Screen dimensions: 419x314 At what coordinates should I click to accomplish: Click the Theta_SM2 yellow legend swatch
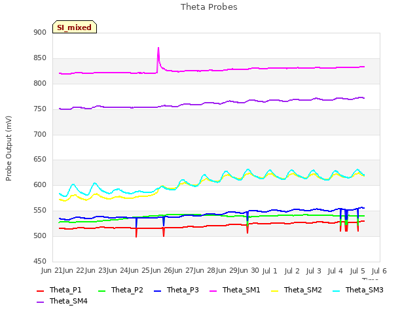tap(275, 290)
